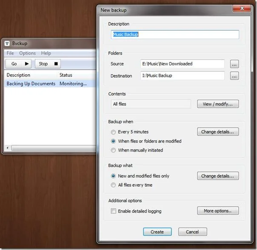Select When manually initiated option

point(113,150)
